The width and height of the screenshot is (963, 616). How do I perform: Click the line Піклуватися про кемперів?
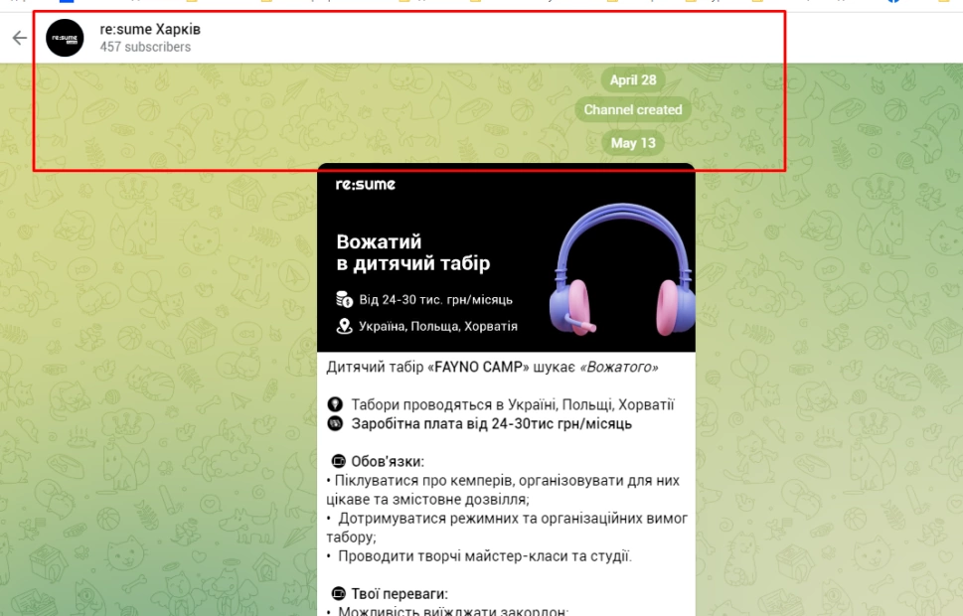click(x=503, y=490)
